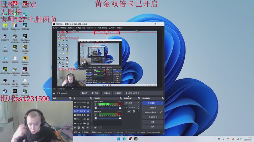The image size is (254, 142).
Task: Click 选择字体 in the source toolbar
Action: tap(107, 93)
